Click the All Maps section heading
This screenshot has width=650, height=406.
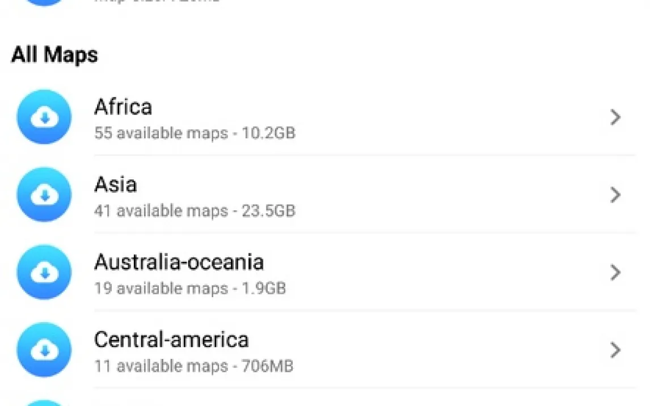[54, 55]
